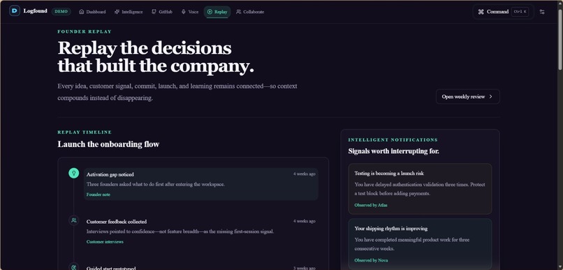The height and width of the screenshot is (270, 563).
Task: Click the Signals worth interrupting for heading
Action: 393,151
